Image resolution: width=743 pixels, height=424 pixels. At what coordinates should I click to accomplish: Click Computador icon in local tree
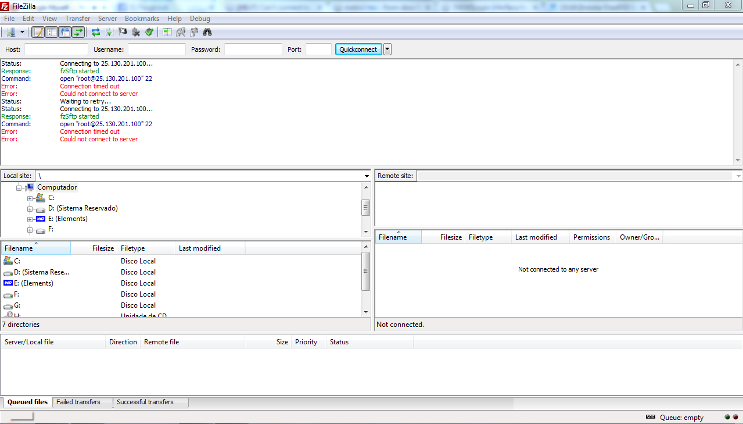point(30,187)
